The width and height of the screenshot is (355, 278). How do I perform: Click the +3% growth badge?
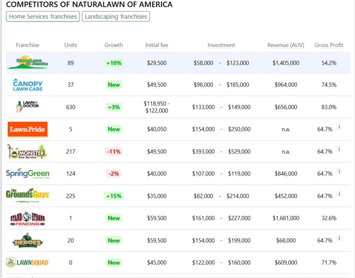pos(114,107)
